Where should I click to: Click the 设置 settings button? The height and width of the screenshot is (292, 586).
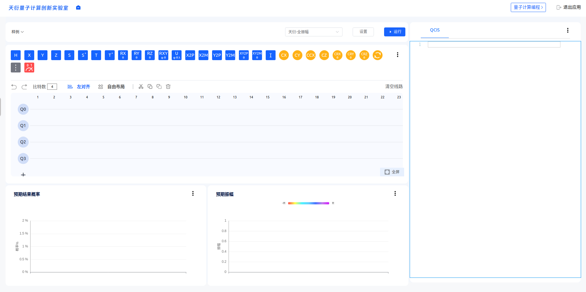point(363,32)
